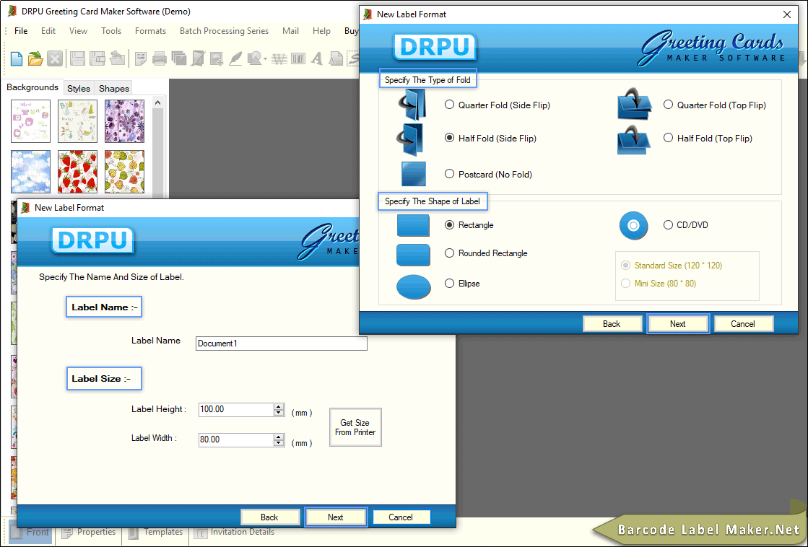Click the Open folder toolbar icon
The image size is (808, 547).
click(35, 58)
